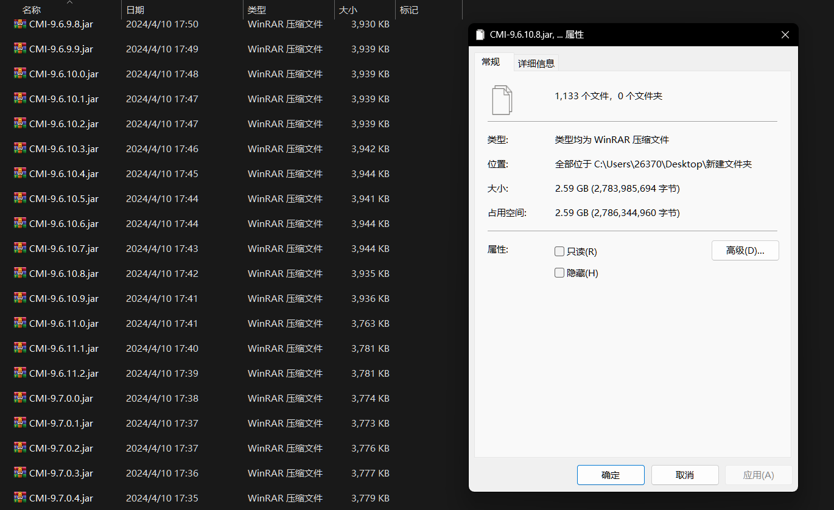Click size value 3,779 KB
834x510 pixels.
coord(370,498)
